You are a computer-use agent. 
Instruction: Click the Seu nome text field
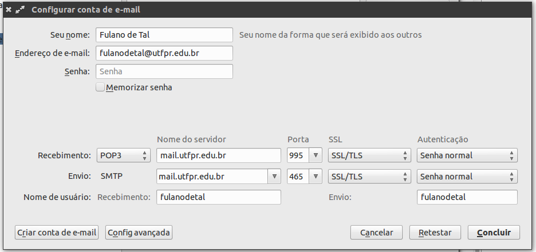click(x=164, y=35)
